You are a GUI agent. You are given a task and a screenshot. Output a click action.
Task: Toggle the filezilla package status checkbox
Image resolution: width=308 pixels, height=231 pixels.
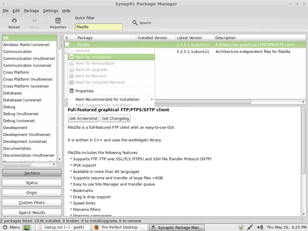pyautogui.click(x=67, y=45)
